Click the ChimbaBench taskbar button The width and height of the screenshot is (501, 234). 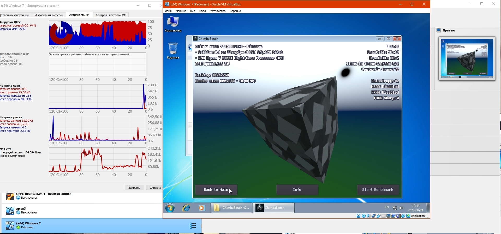click(x=274, y=208)
